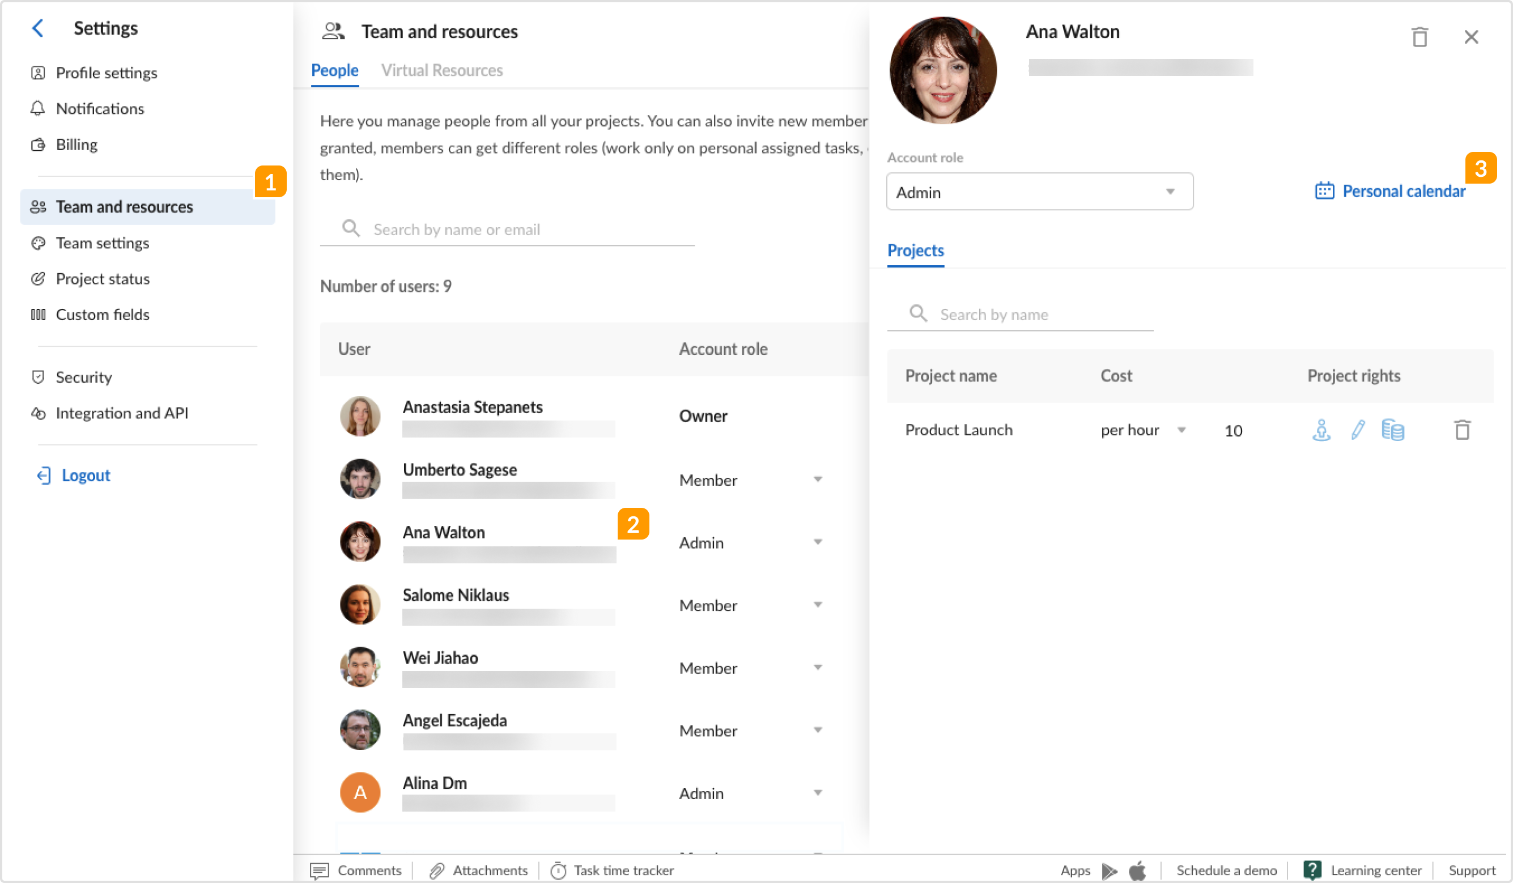Image resolution: width=1513 pixels, height=883 pixels.
Task: Open the Task time tracker stopwatch icon
Action: coord(558,870)
